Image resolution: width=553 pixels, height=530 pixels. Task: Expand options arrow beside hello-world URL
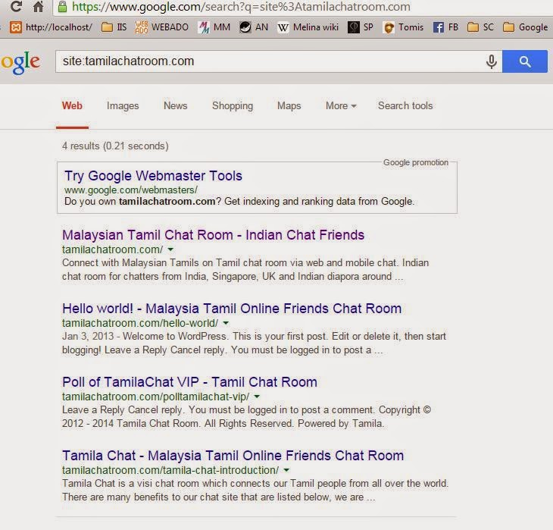pyautogui.click(x=226, y=323)
